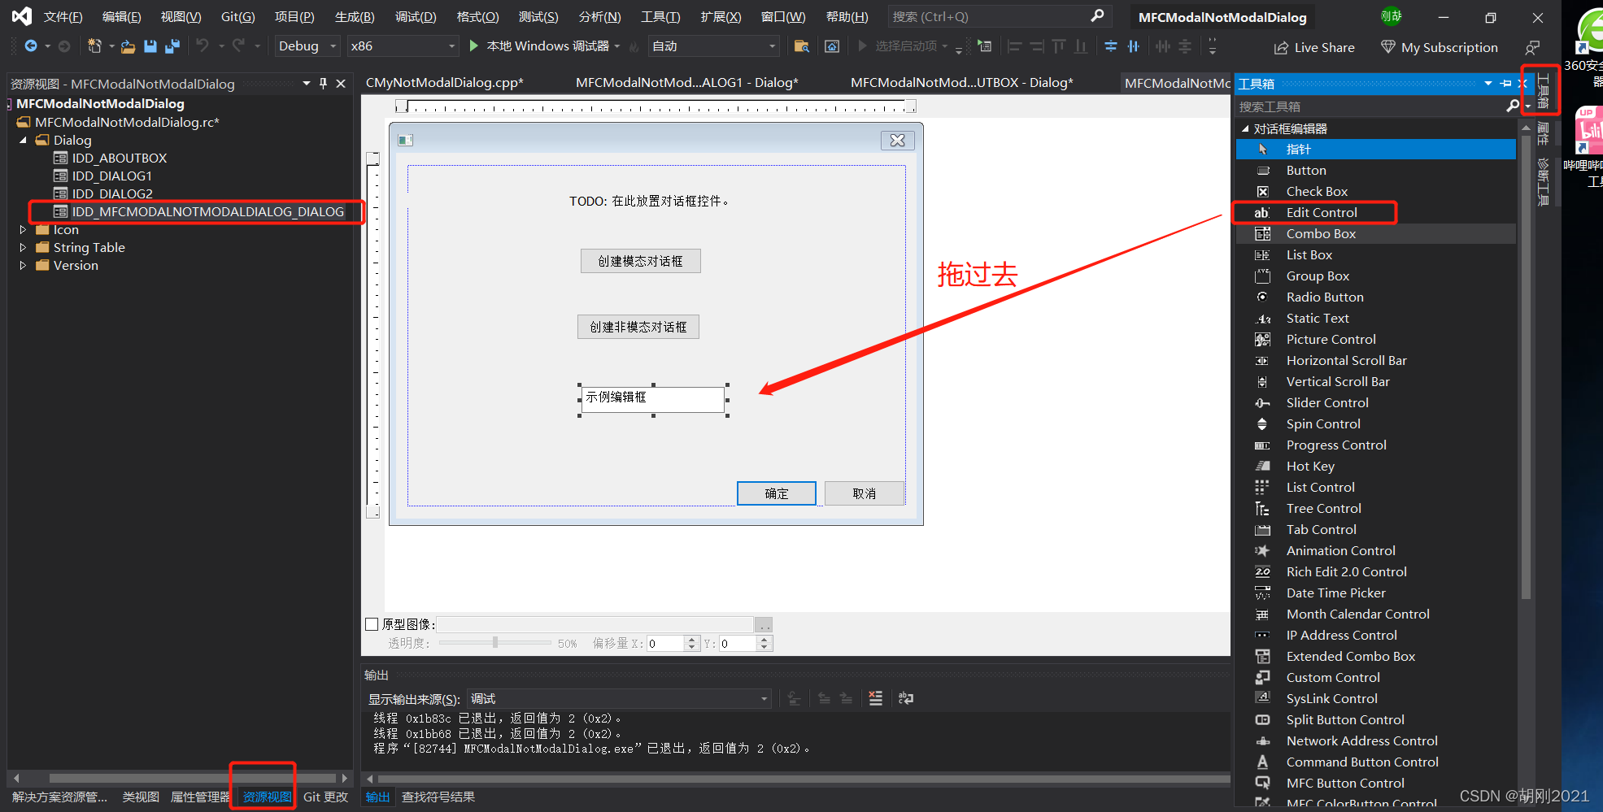This screenshot has height=812, width=1603.
Task: Select the Tab Control in toolbox
Action: 1375,529
